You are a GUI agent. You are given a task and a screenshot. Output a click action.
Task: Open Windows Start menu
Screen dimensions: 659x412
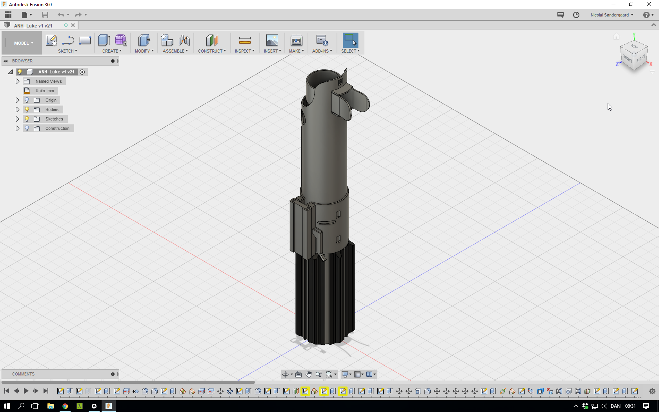[x=7, y=406]
